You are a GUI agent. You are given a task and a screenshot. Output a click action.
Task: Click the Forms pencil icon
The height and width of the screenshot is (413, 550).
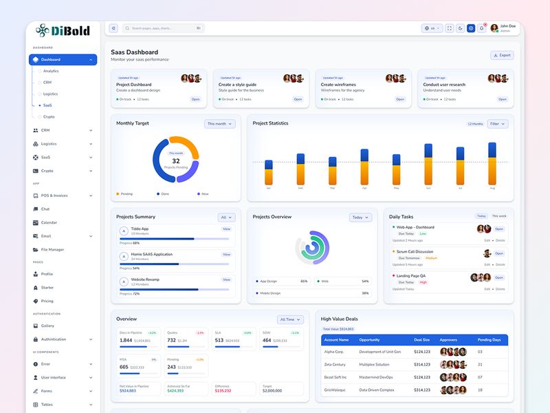click(36, 391)
